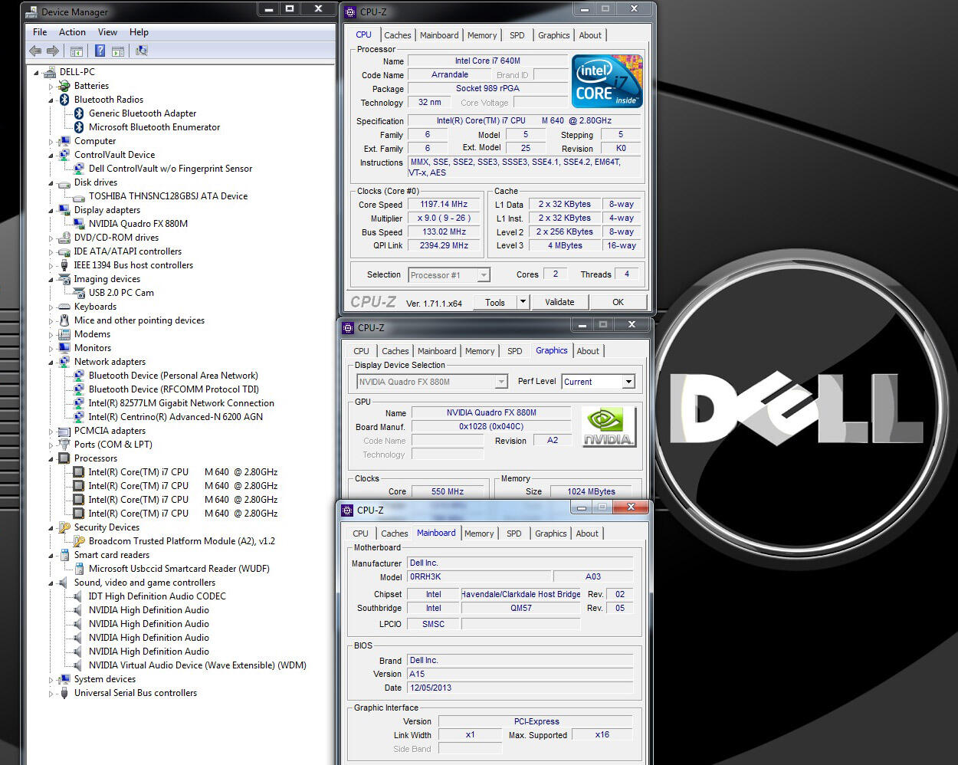Click the Broadcom Trusted Platform Module icon
This screenshot has width=958, height=765.
[79, 541]
